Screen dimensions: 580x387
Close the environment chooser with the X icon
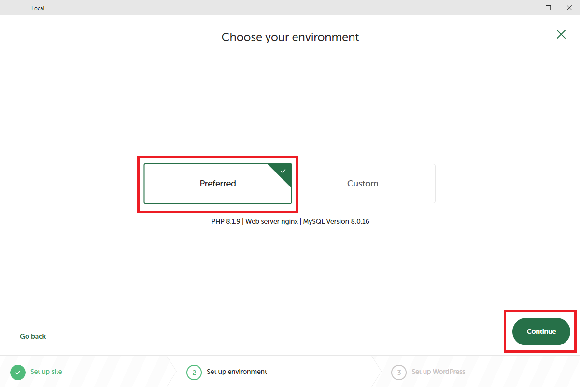tap(561, 34)
